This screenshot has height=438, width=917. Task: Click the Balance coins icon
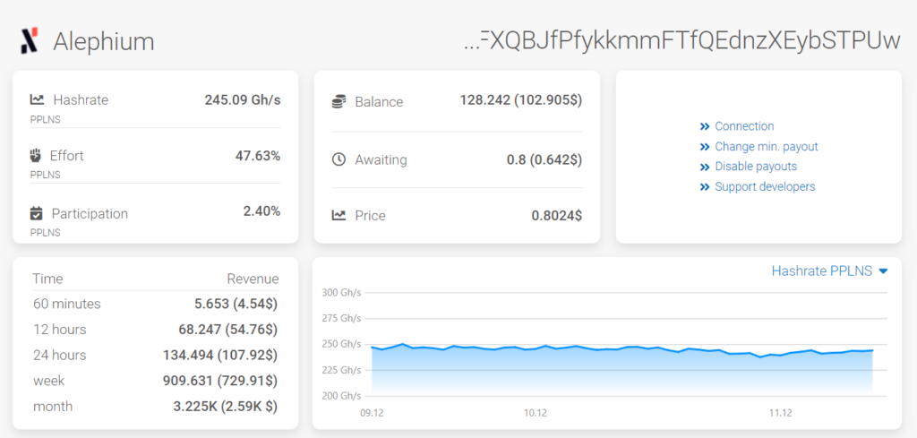pos(339,102)
